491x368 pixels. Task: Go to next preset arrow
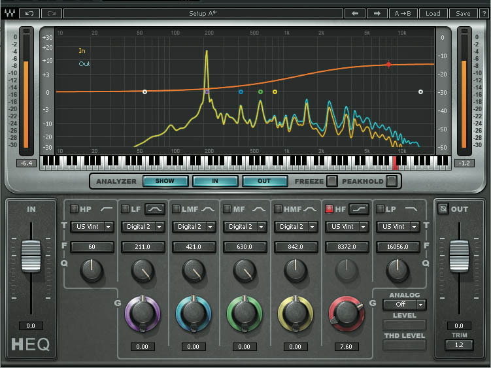[377, 14]
